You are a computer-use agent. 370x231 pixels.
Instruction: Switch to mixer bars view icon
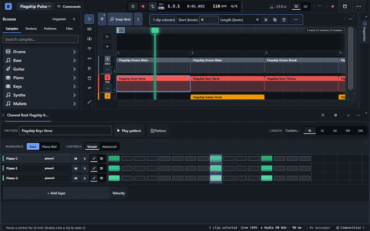306,6
